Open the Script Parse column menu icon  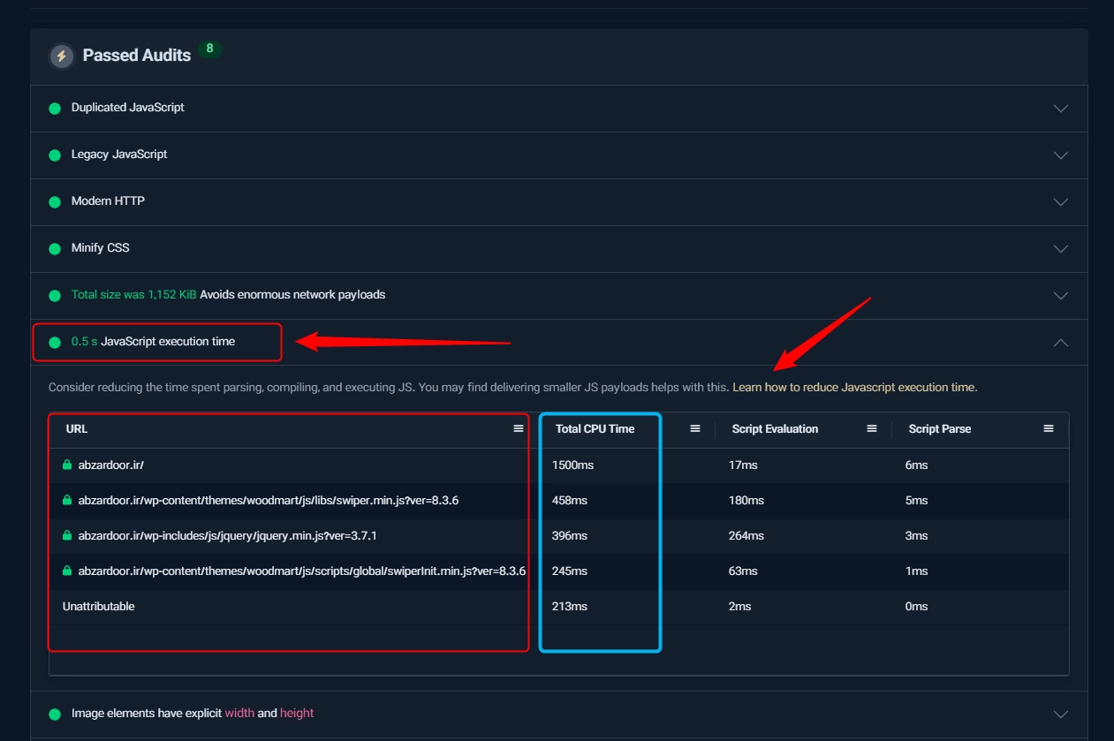click(1049, 428)
